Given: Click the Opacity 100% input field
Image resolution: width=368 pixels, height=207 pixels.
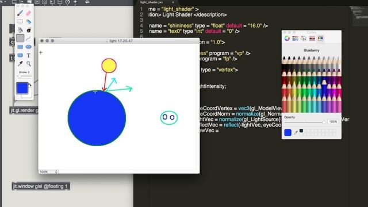Looking at the screenshot, I should click(x=333, y=121).
